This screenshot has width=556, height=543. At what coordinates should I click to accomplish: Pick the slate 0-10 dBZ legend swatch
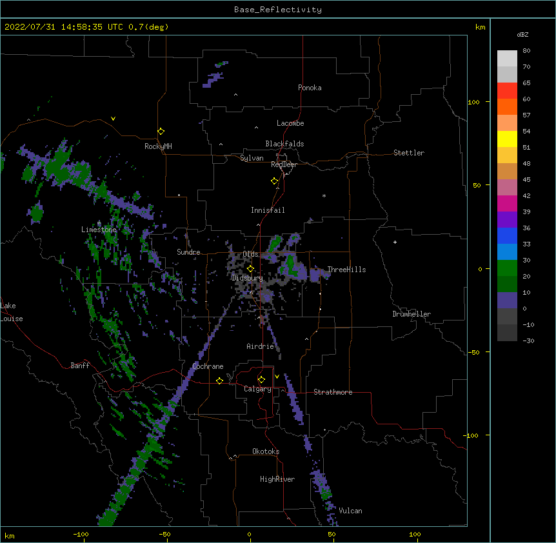(507, 301)
